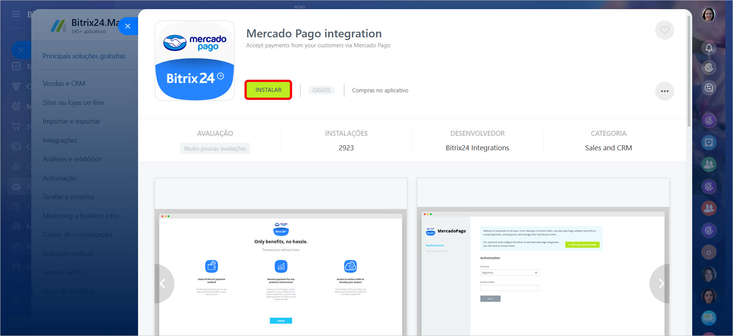Select 'Gestão de RH' category
Image resolution: width=733 pixels, height=336 pixels.
pos(63,272)
